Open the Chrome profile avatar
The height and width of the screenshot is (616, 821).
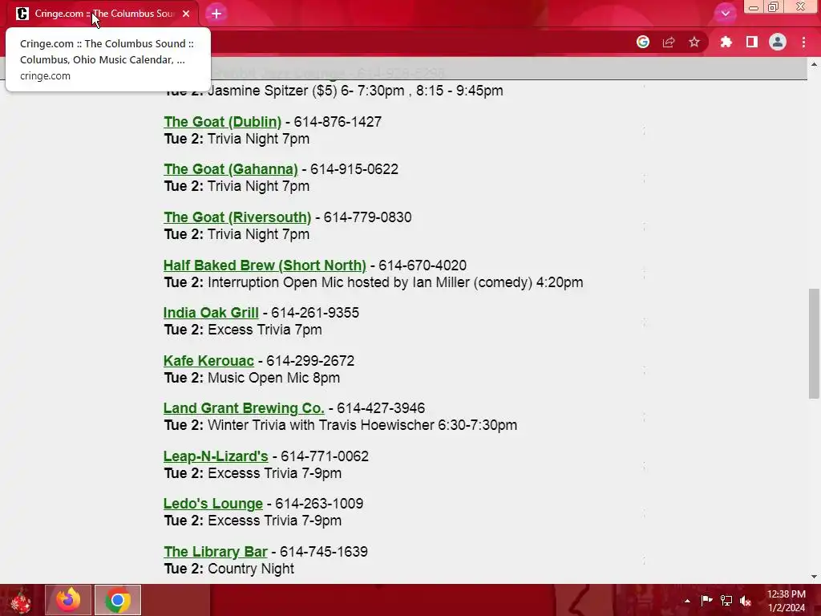click(x=778, y=42)
